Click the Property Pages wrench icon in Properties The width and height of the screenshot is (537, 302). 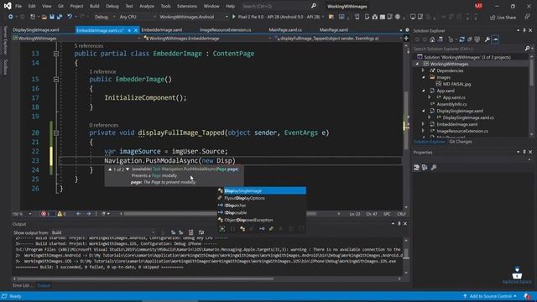tap(434, 168)
